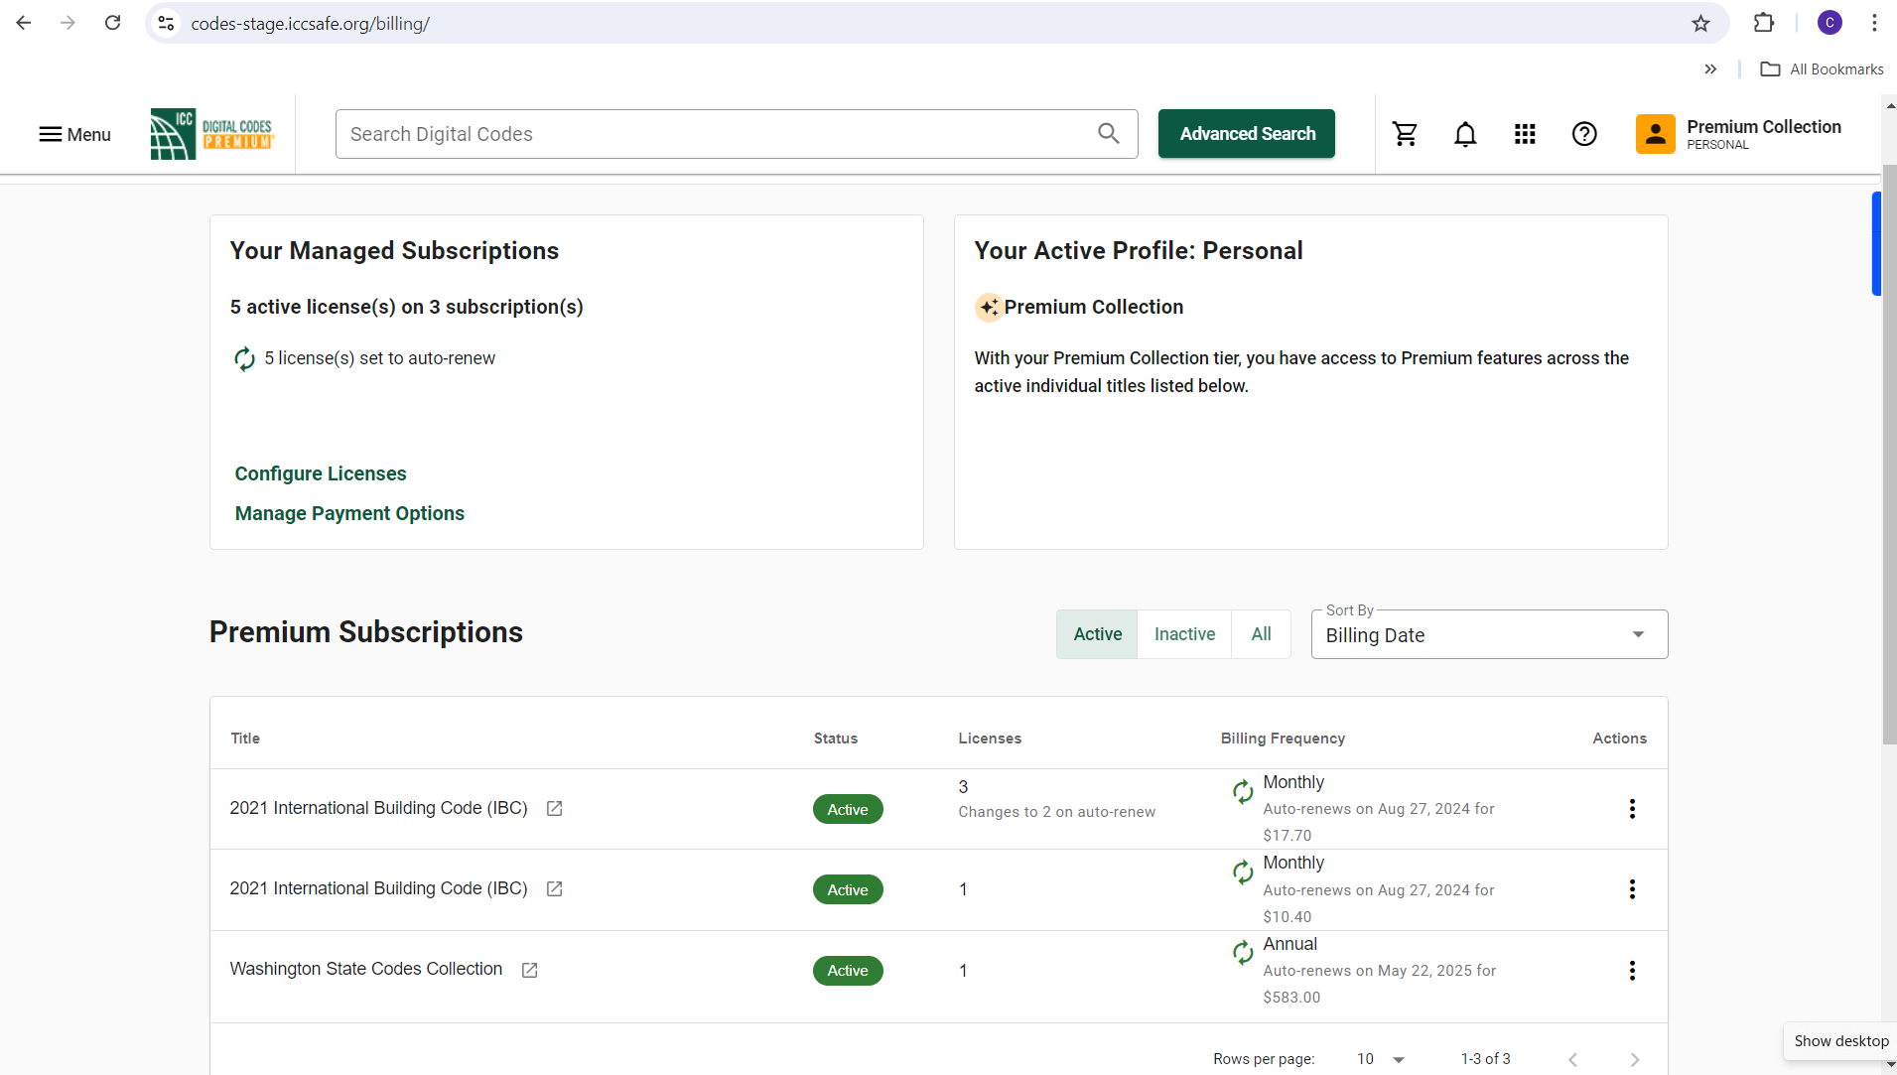Click '1-3 of 3' pagination text

click(x=1485, y=1059)
